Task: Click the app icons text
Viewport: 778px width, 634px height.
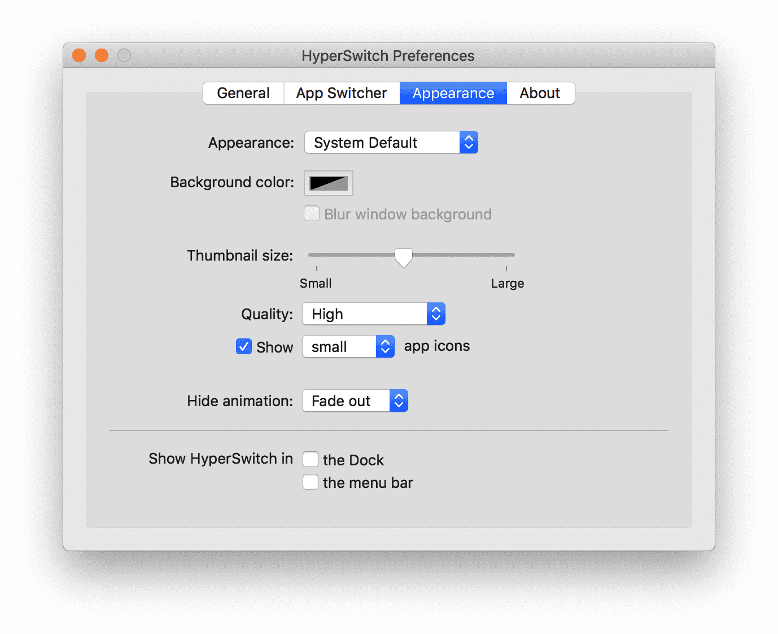Action: 437,346
